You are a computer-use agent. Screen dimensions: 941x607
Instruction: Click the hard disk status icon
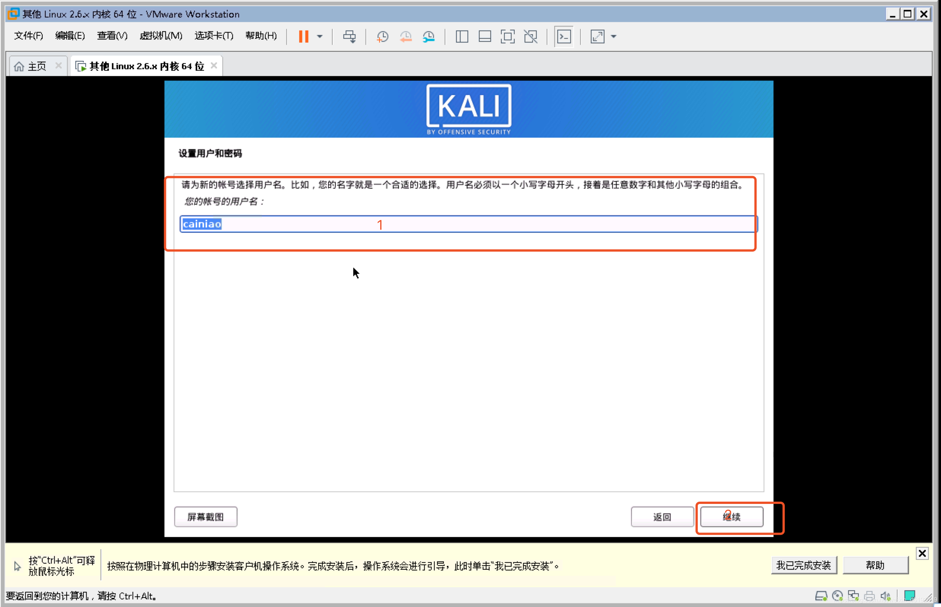coord(821,596)
